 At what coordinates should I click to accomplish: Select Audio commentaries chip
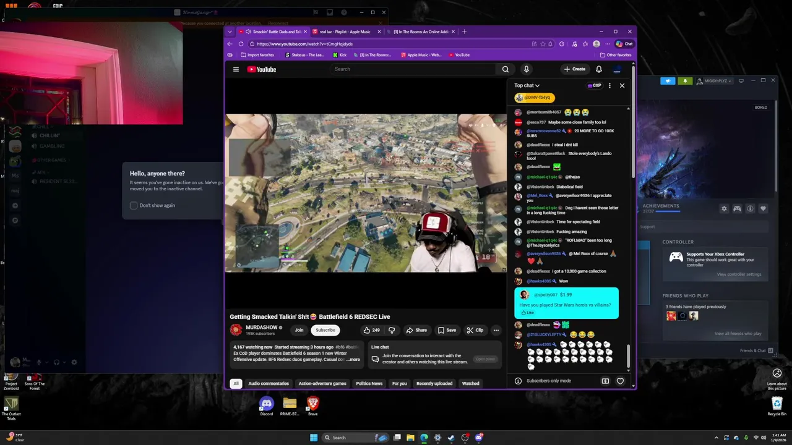click(269, 384)
